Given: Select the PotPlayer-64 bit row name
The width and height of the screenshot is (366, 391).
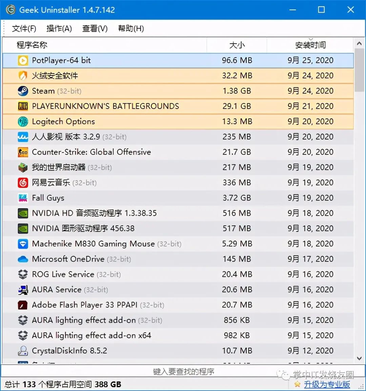Looking at the screenshot, I should point(61,60).
